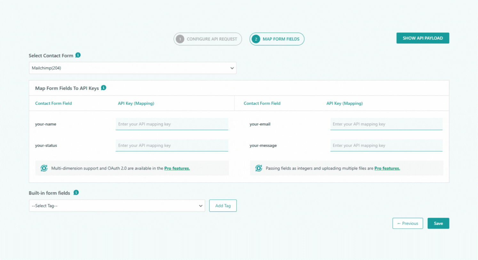Focus the your-name API mapping key field
The height and width of the screenshot is (260, 478).
[x=172, y=124]
